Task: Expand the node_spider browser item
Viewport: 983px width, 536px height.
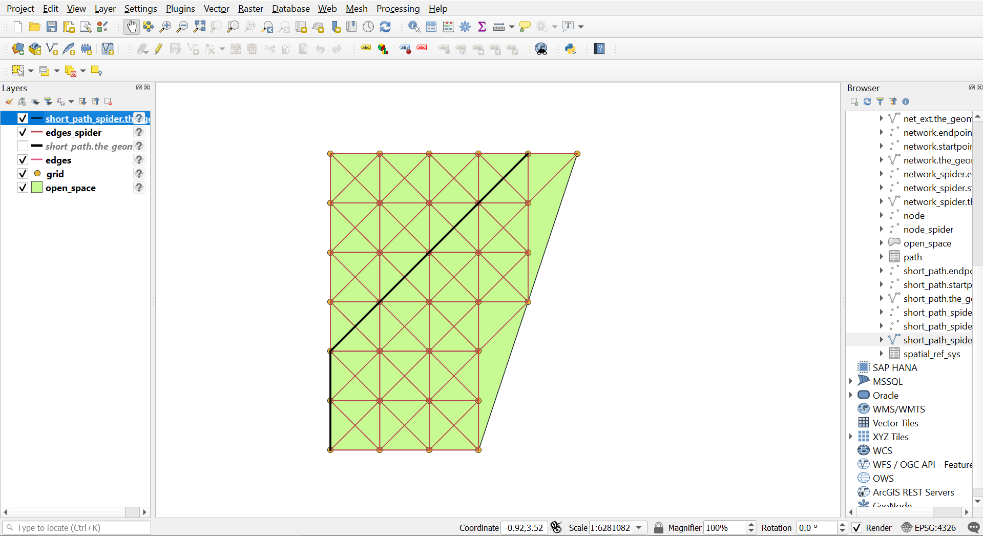Action: (881, 229)
